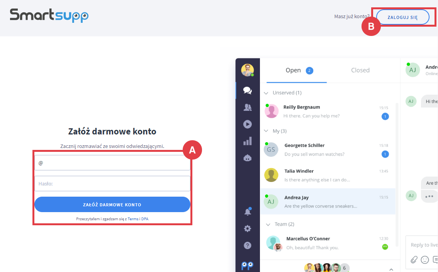Click the green rating smiley on Marcellus row
This screenshot has height=272, width=438.
(x=385, y=247)
